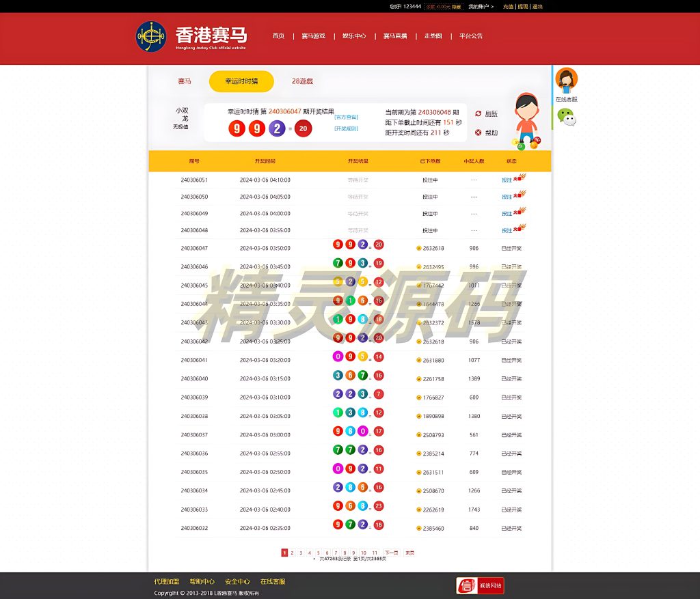Click 投注 bet link for 240306050

click(507, 197)
